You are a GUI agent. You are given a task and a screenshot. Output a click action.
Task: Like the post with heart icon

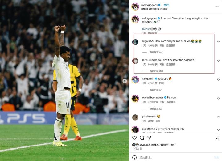(134, 138)
